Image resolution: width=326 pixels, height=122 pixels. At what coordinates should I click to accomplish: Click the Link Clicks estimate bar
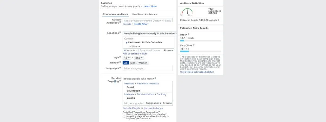[x=200, y=51]
